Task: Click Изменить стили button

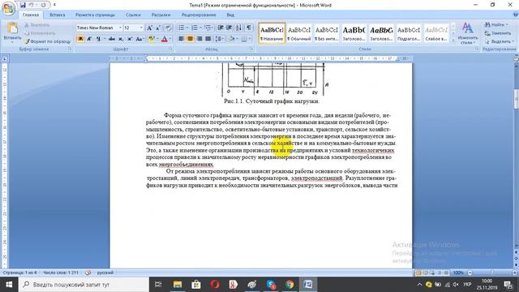Action: click(x=467, y=33)
